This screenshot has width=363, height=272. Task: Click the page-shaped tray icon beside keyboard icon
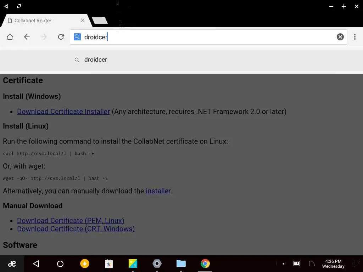(312, 263)
